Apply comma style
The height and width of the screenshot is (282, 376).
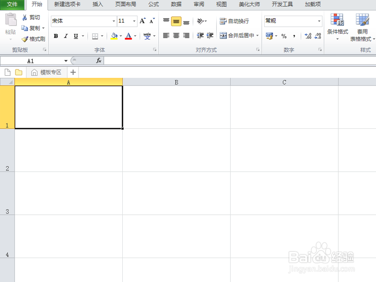(x=294, y=36)
